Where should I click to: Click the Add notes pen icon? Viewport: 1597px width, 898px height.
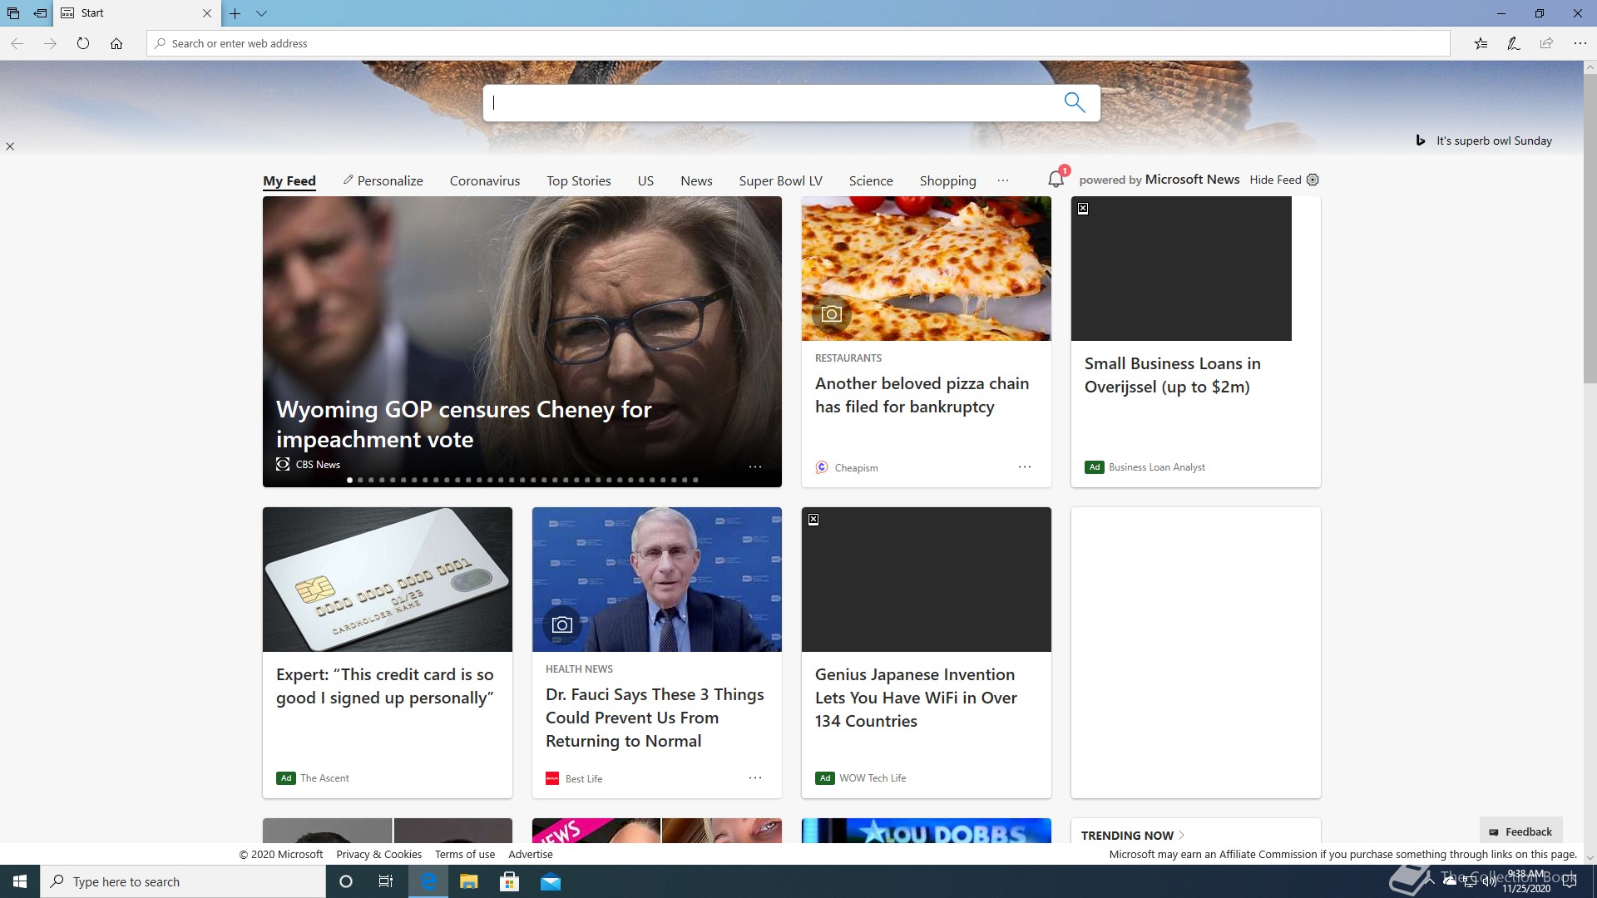coord(1514,43)
